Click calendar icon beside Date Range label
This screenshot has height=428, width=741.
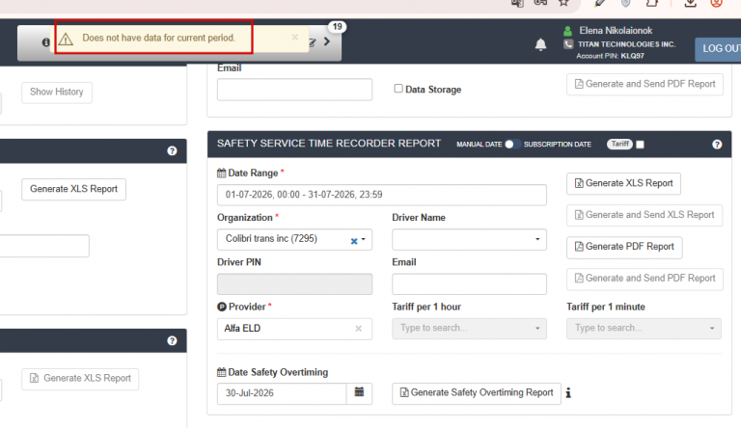(x=221, y=173)
